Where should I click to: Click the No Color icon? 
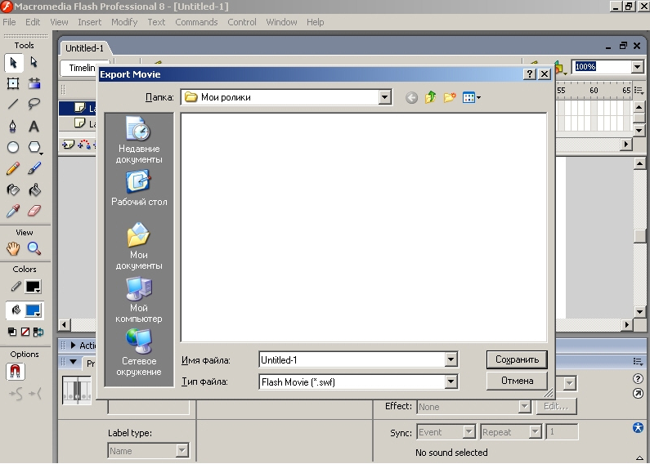pos(25,332)
